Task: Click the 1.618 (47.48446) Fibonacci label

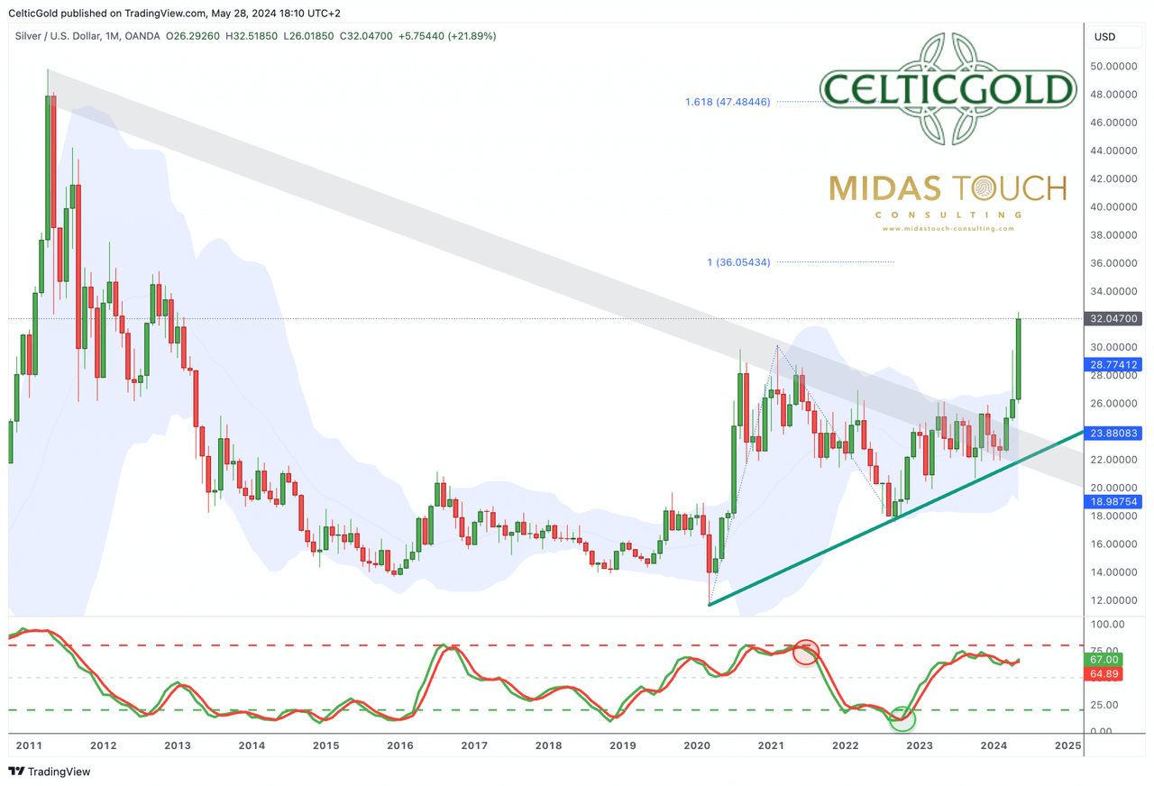Action: pyautogui.click(x=727, y=102)
